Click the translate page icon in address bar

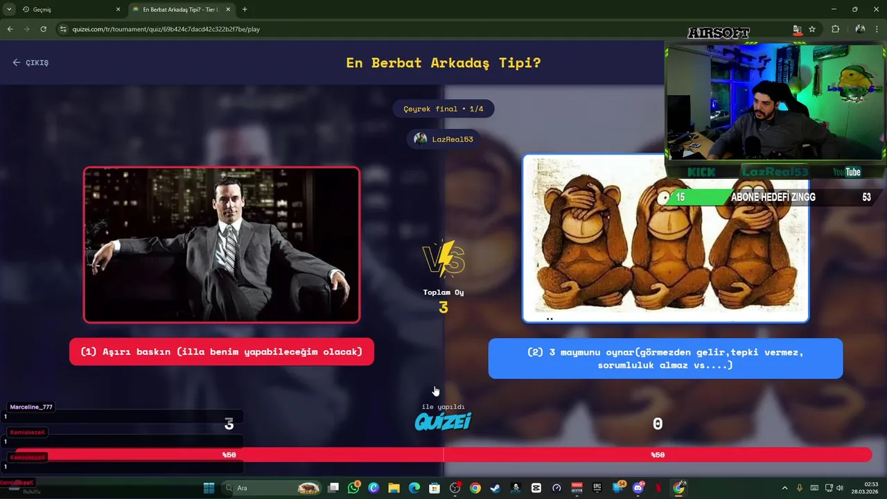[x=797, y=29]
